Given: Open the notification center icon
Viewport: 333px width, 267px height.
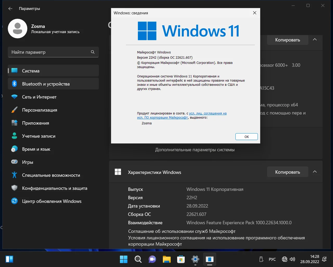Looking at the screenshot, I should click(324, 259).
